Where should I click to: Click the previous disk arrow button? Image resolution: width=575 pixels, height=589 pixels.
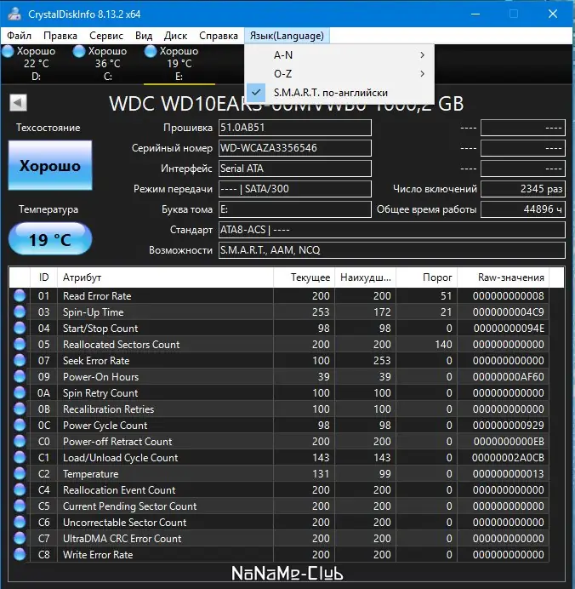coord(18,102)
